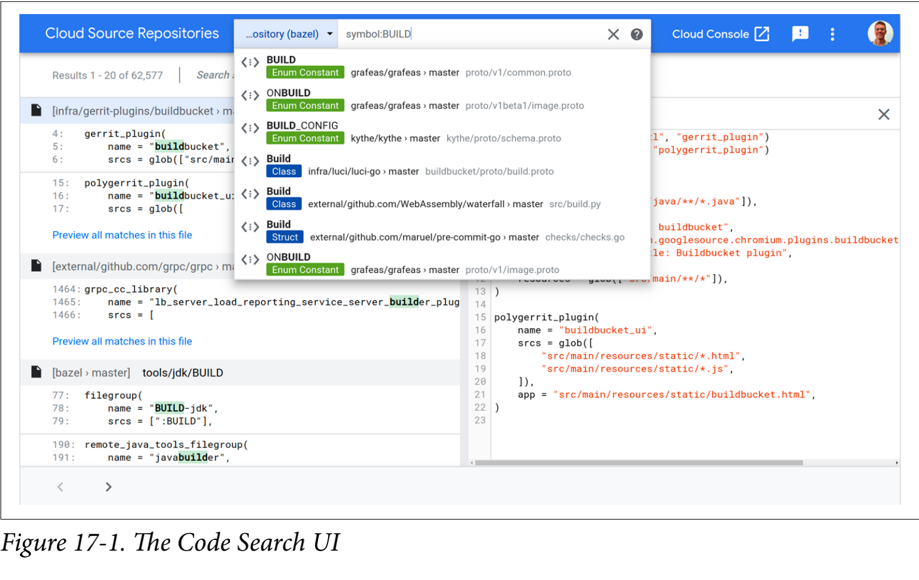Click the preview pane horizontal scrollbar
Image resolution: width=919 pixels, height=580 pixels.
[638, 463]
